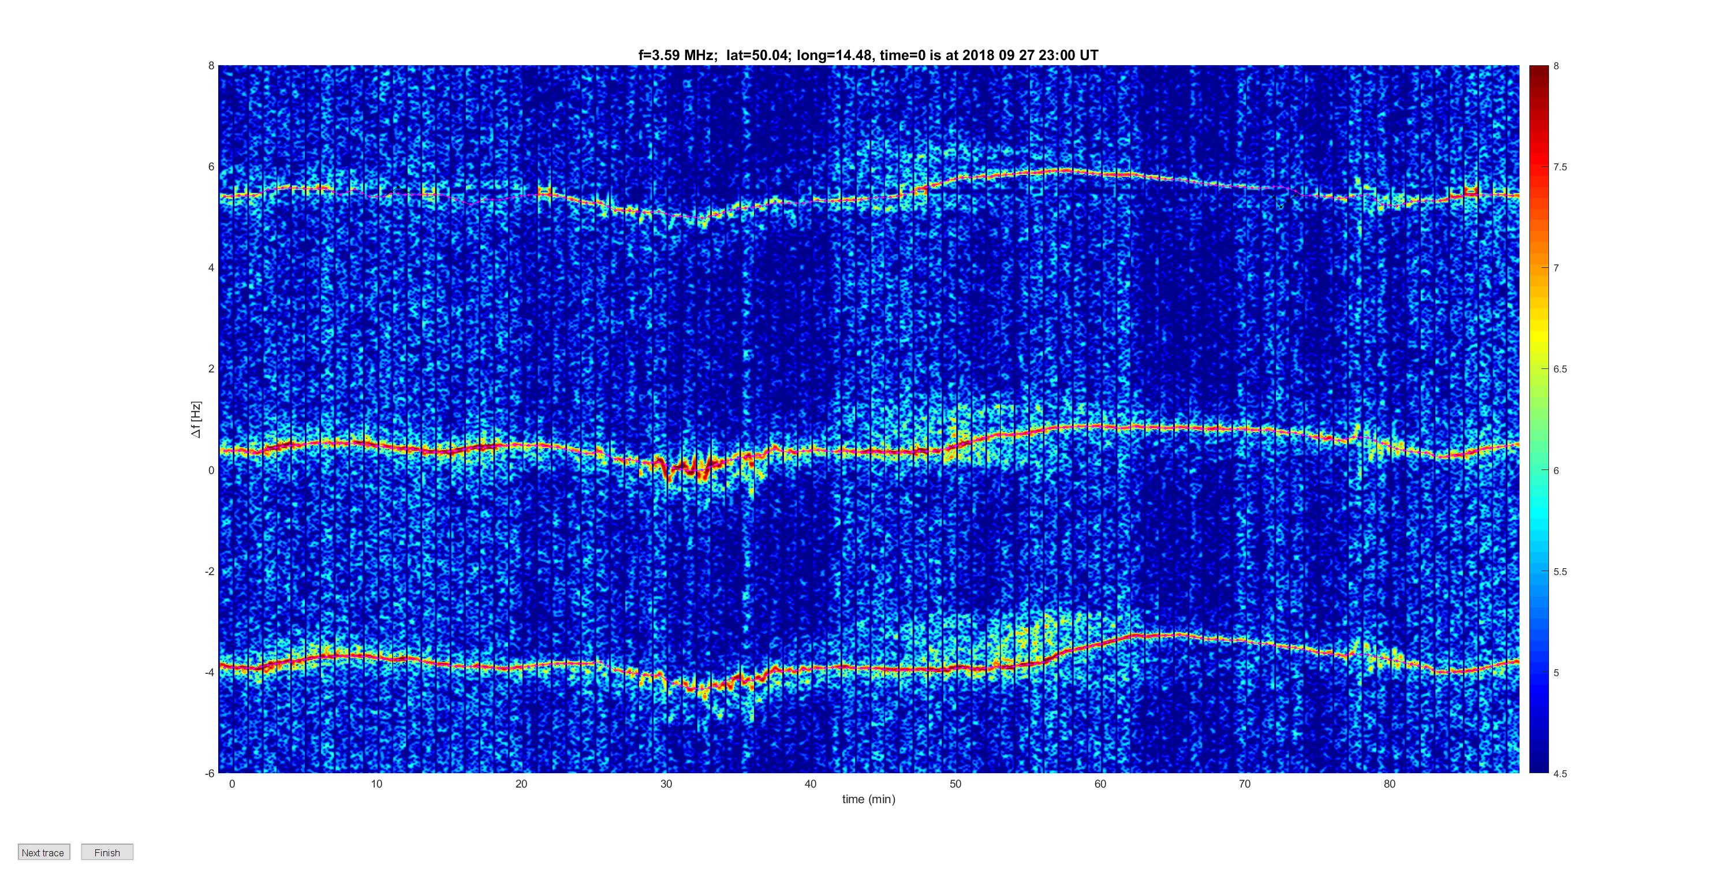Click the plot title starting with 'f=3.59 MHz'
Screen dimensions: 1732x869
(868, 55)
